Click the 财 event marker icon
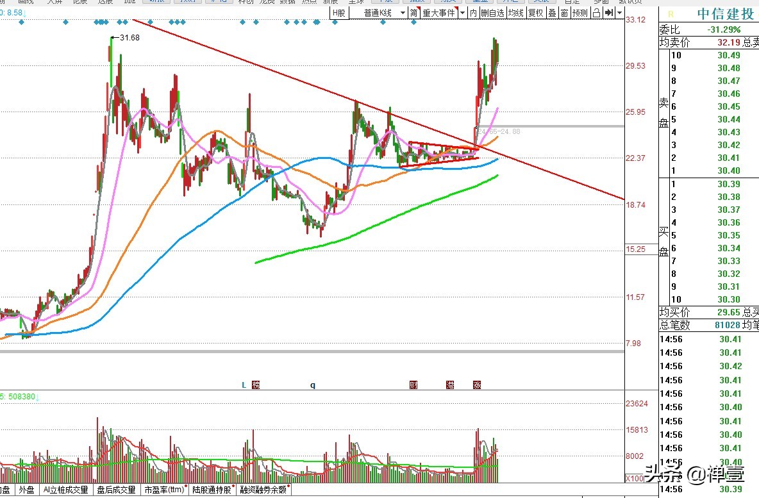The width and height of the screenshot is (759, 498). click(x=413, y=385)
